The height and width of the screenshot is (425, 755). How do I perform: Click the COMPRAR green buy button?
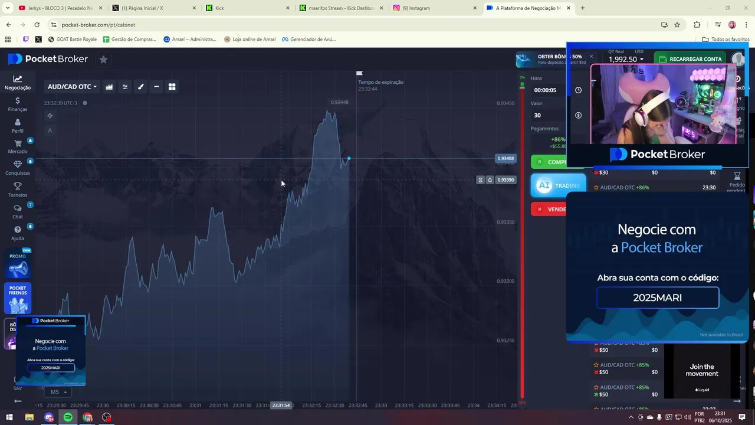[x=549, y=162]
